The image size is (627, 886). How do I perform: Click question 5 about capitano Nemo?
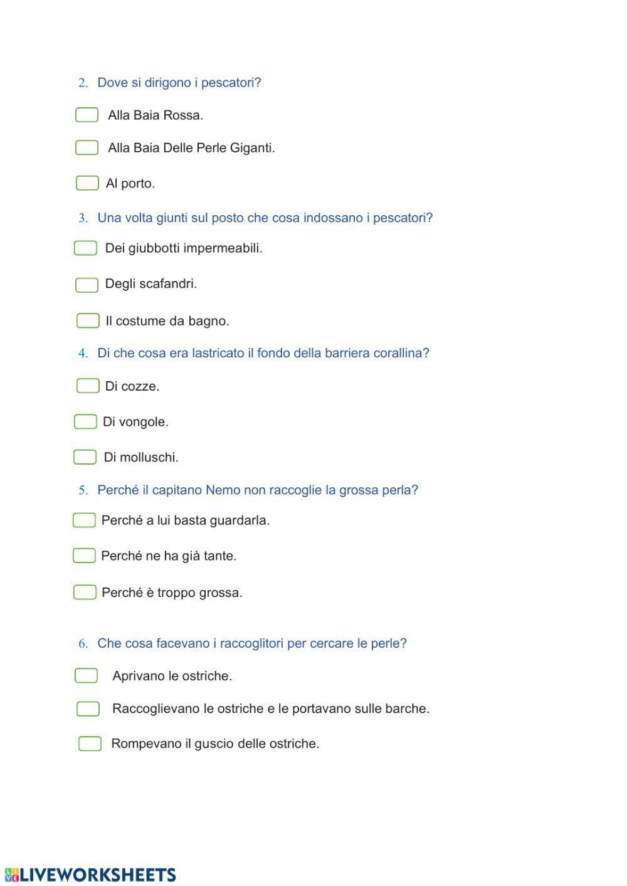(x=257, y=490)
